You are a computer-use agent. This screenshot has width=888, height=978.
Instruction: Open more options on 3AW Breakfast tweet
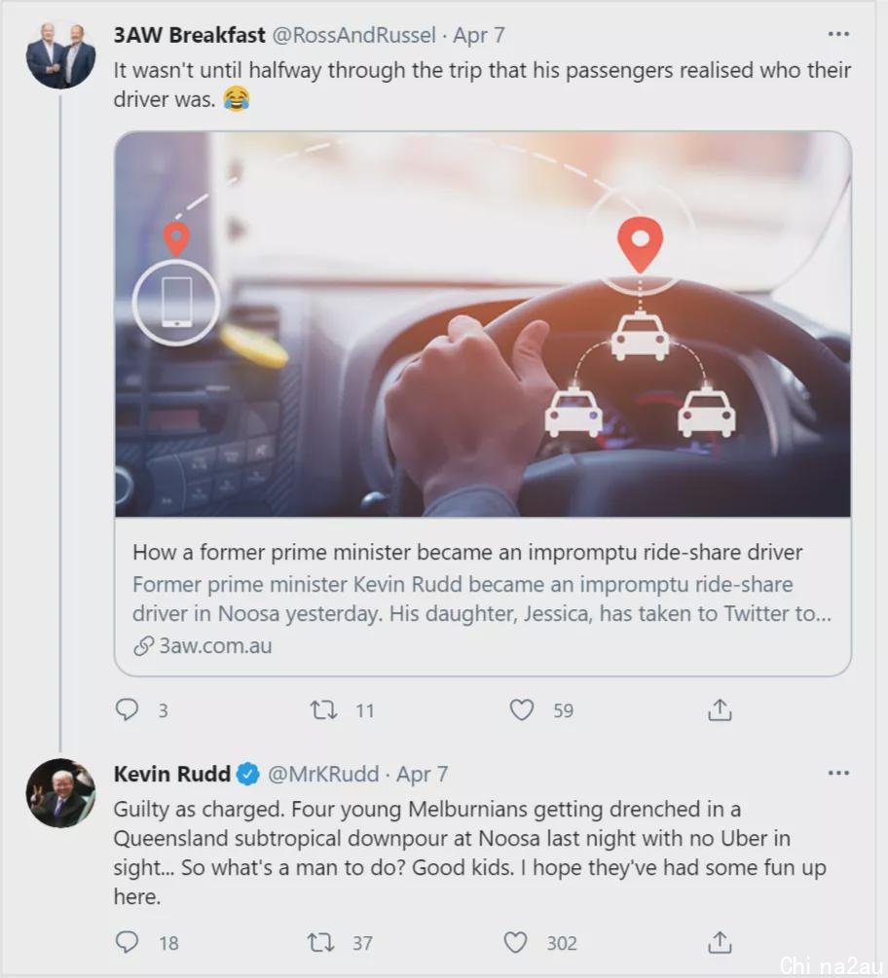coord(838,34)
